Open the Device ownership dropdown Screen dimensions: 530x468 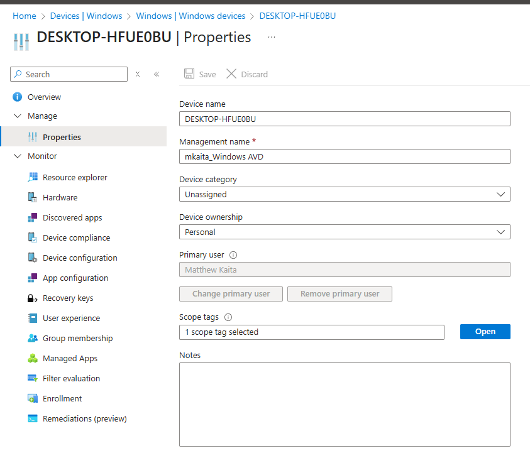pyautogui.click(x=344, y=232)
